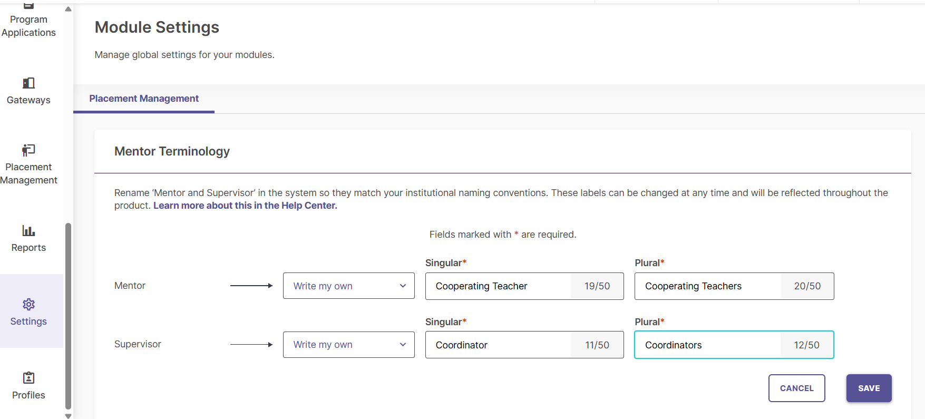
Task: Click the Mentor Terminology heading
Action: click(x=172, y=151)
